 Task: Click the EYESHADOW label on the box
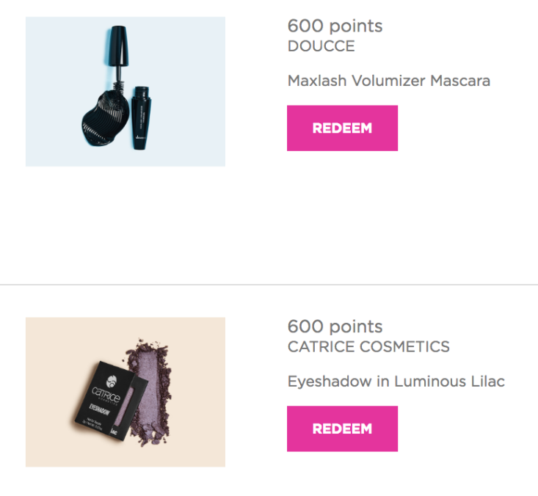pyautogui.click(x=99, y=409)
